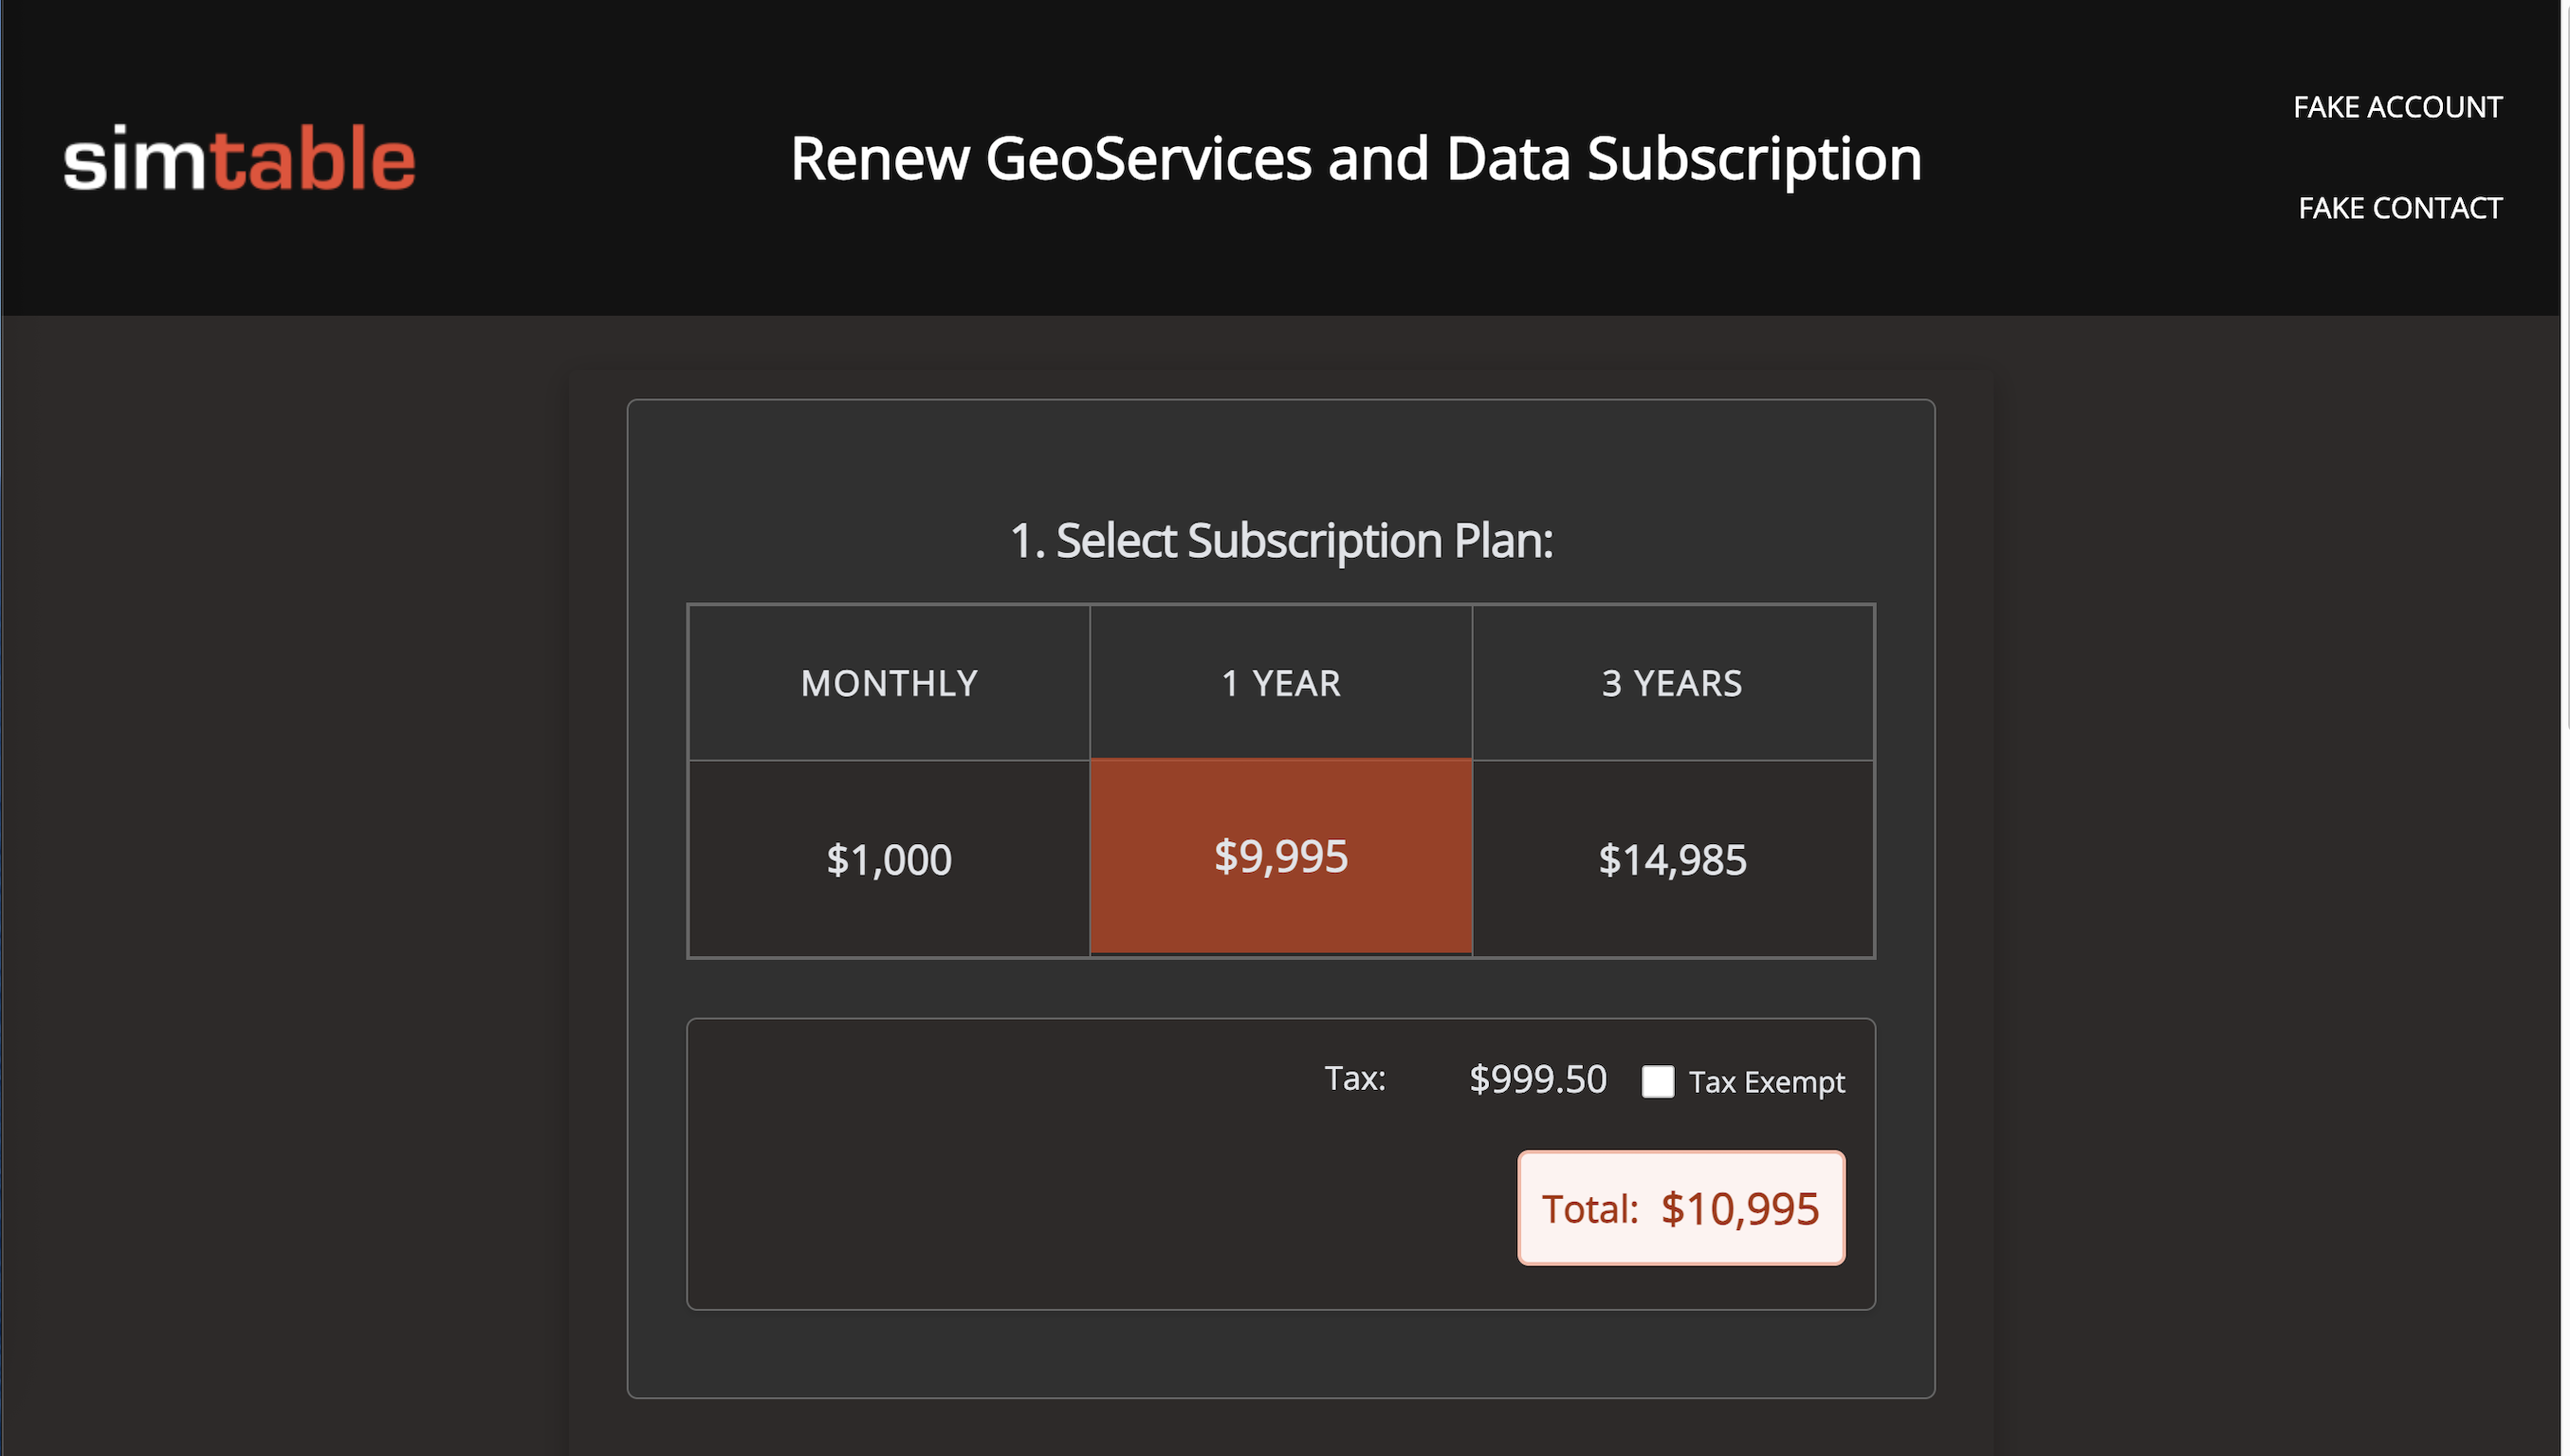Click the Select Subscription Plan heading
This screenshot has height=1456, width=2570.
pos(1280,541)
